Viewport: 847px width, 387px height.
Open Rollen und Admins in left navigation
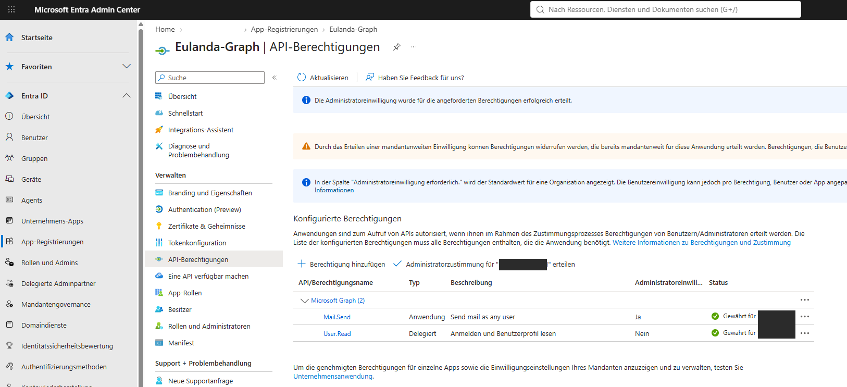coord(49,263)
